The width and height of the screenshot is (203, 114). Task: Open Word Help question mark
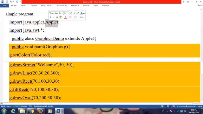(x=183, y=2)
